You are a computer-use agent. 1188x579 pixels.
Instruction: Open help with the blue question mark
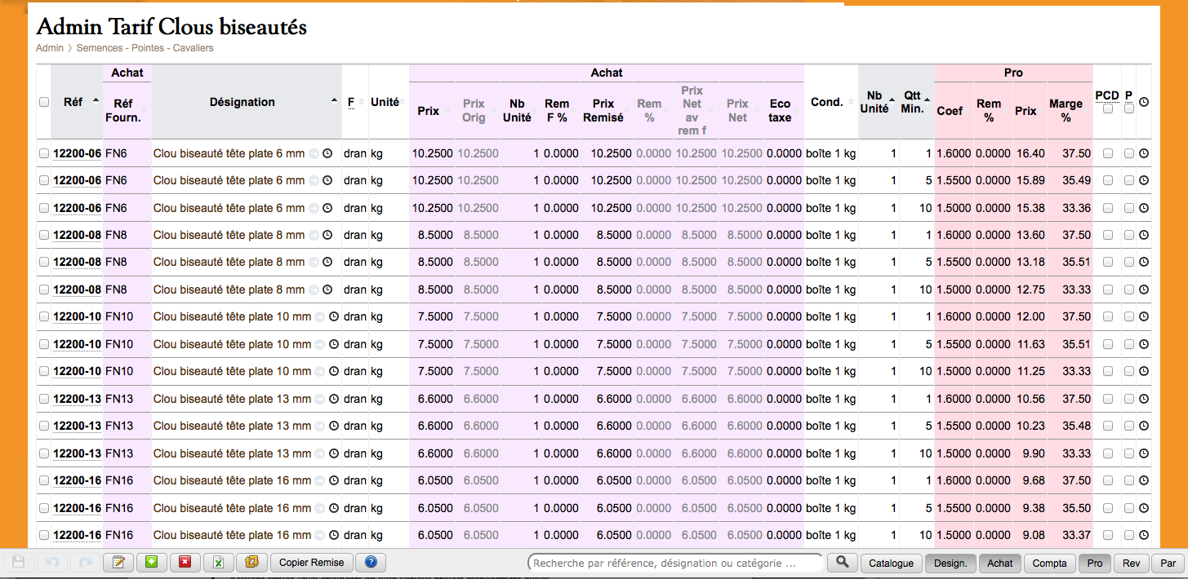point(371,563)
